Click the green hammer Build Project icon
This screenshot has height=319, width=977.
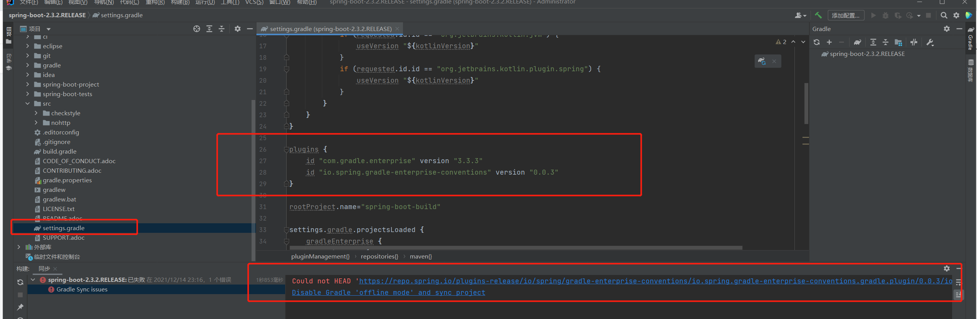[818, 15]
